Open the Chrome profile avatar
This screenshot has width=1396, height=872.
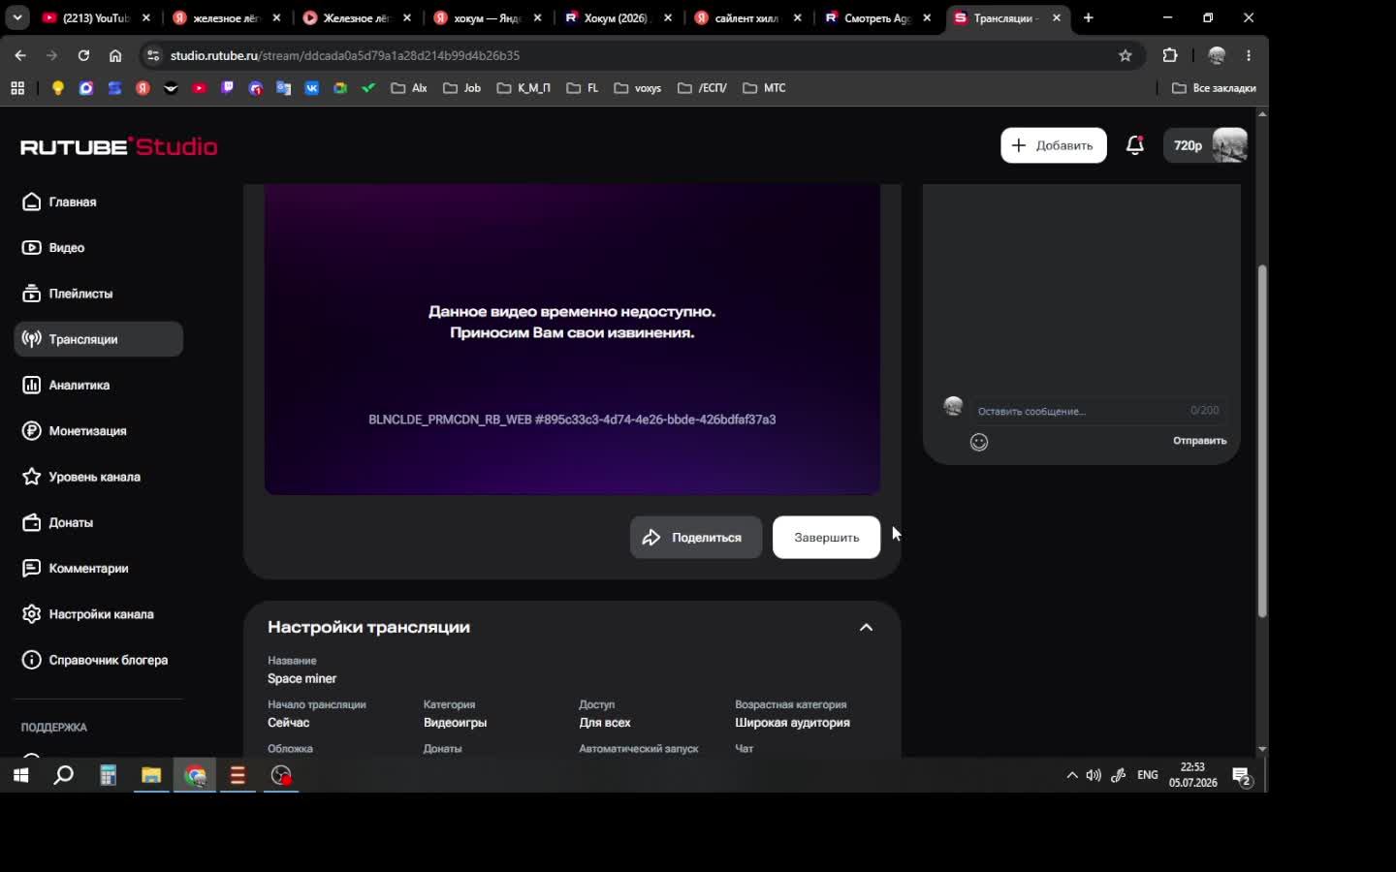pyautogui.click(x=1217, y=55)
